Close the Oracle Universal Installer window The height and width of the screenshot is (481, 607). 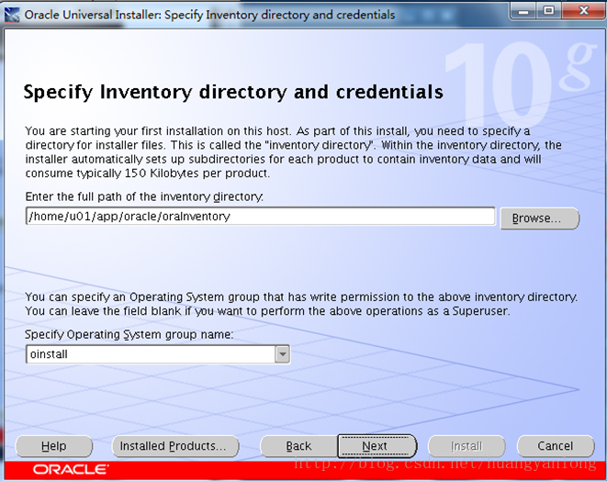point(583,11)
